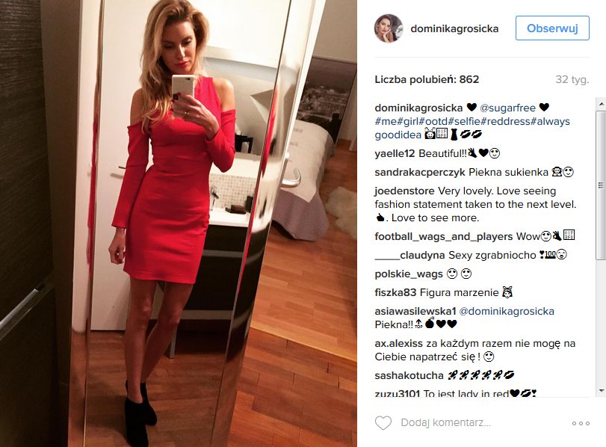Image resolution: width=606 pixels, height=447 pixels.
Task: Click the @dominikagrosicka mention in asiawasilewska1 comment
Action: click(x=507, y=311)
